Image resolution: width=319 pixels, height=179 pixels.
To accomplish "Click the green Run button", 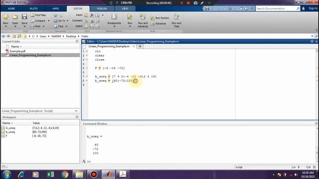I will click(x=130, y=16).
